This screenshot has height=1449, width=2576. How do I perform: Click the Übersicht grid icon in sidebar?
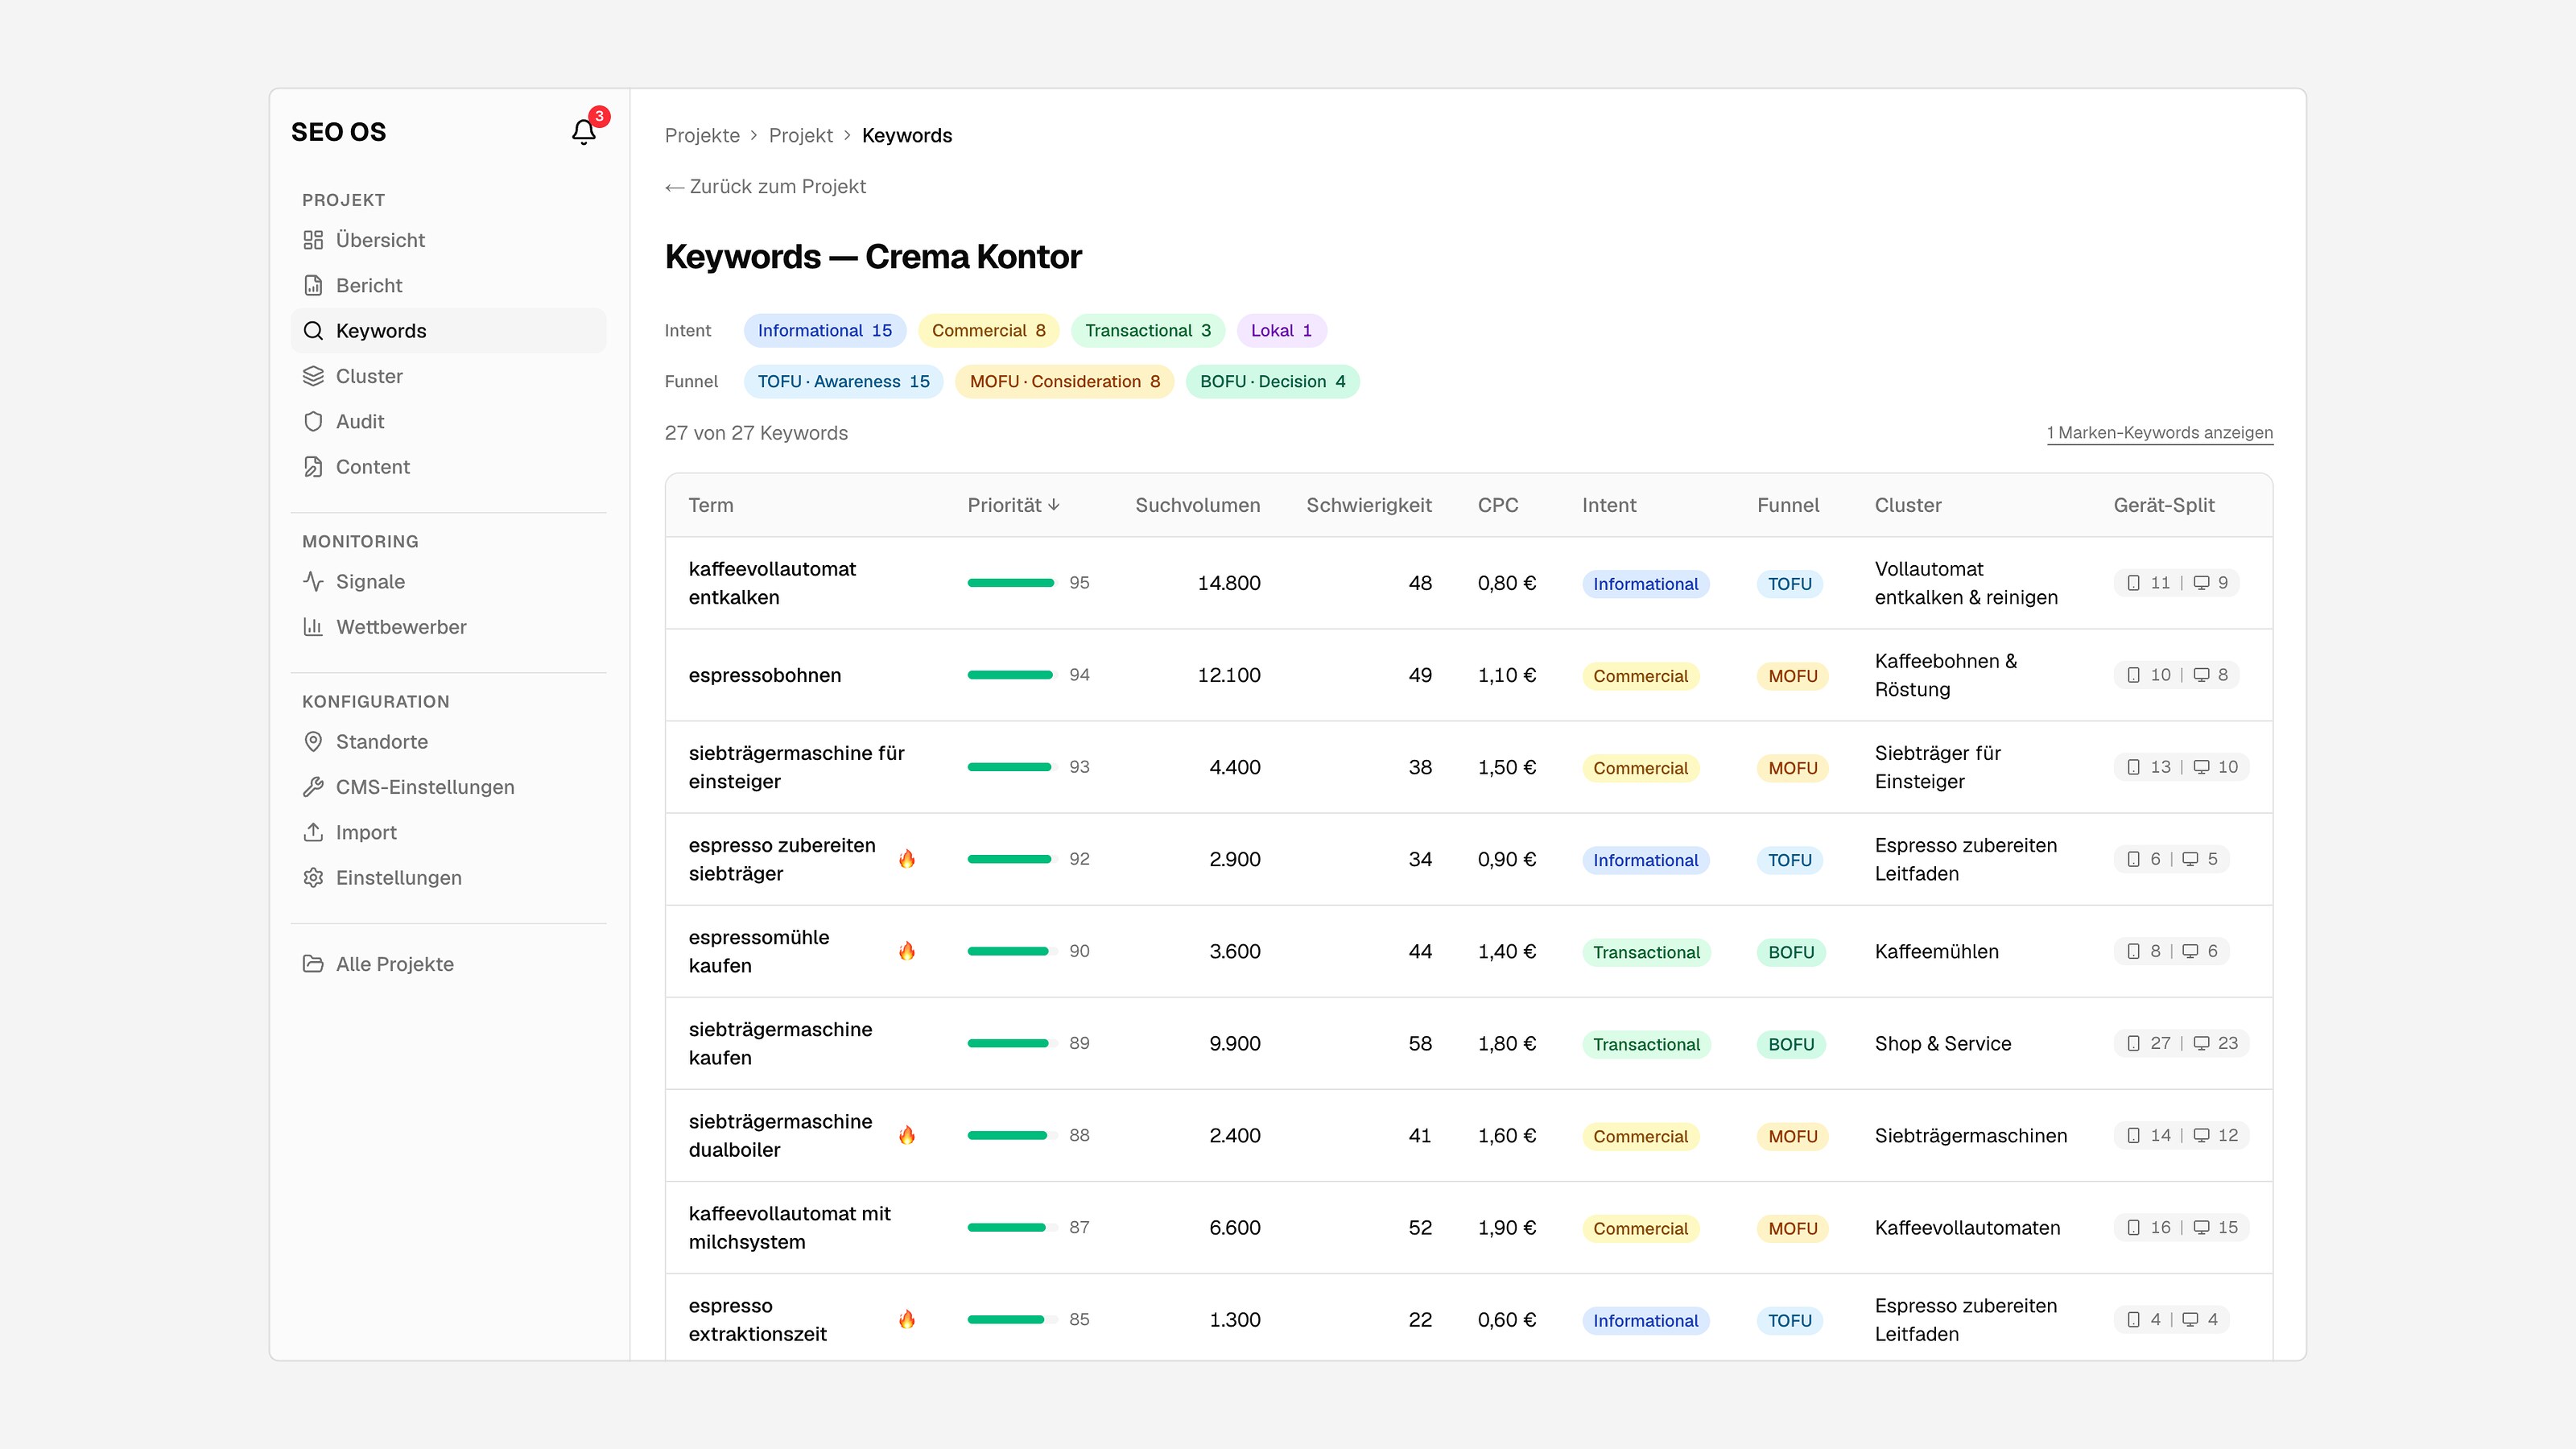313,240
